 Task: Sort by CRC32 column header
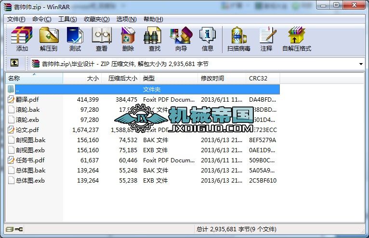tap(263, 78)
